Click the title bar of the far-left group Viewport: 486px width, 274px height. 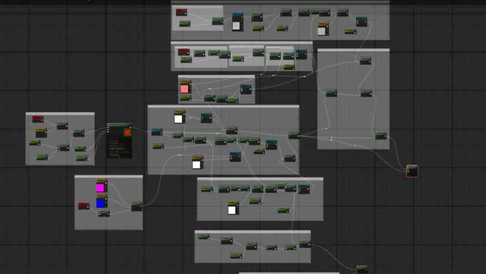(x=60, y=114)
